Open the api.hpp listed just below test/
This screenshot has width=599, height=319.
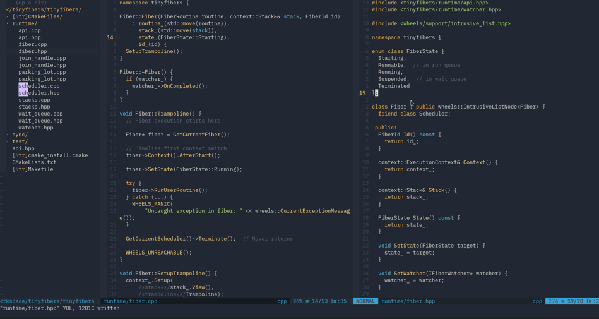pos(23,148)
